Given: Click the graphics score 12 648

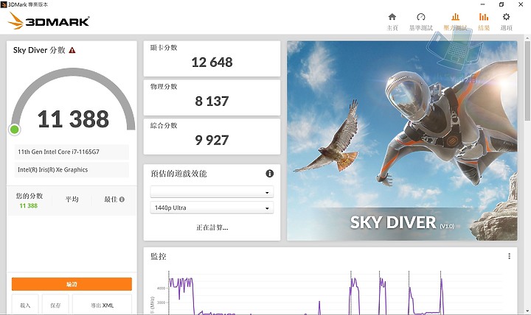Looking at the screenshot, I should (x=212, y=62).
